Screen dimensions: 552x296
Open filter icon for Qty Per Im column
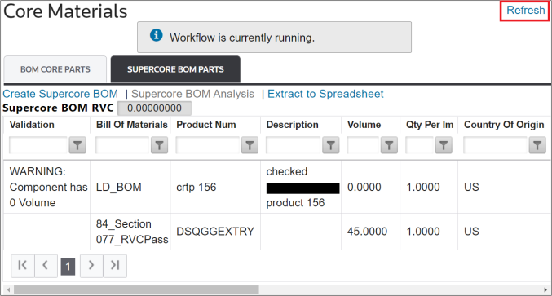coord(444,145)
